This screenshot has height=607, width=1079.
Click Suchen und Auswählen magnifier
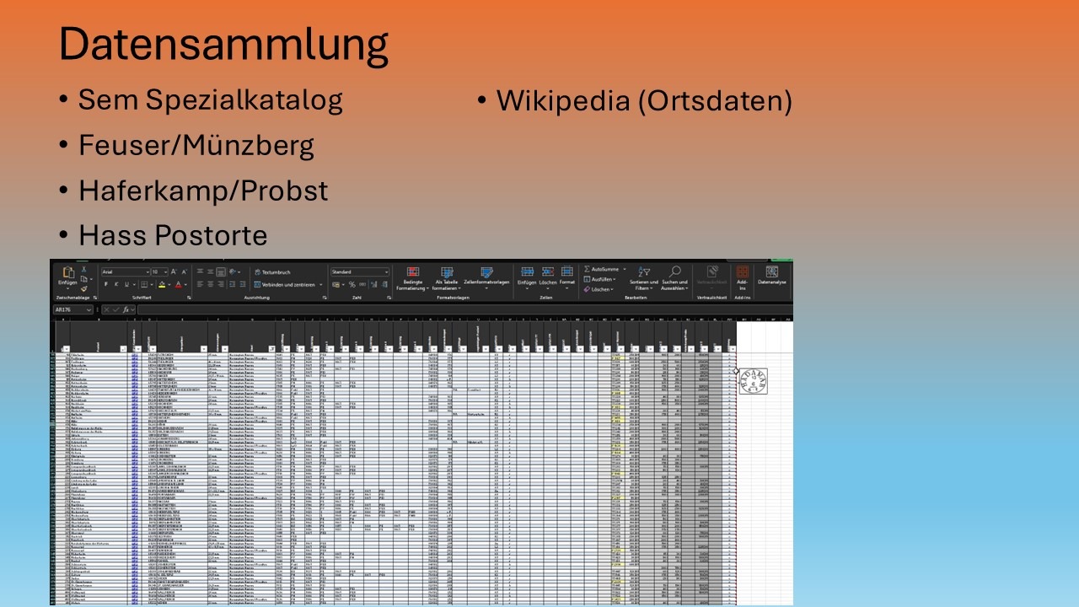click(674, 271)
